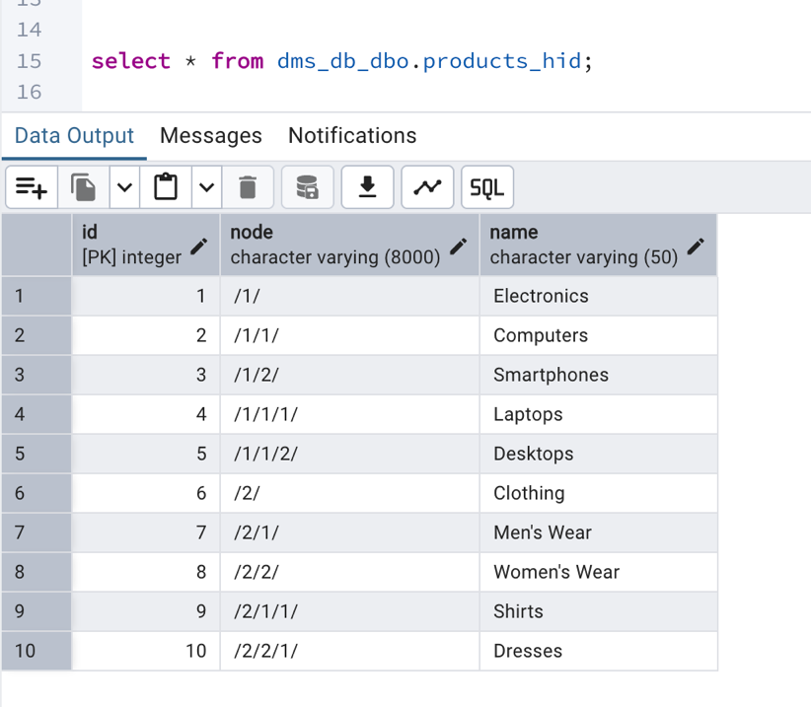
Task: Download results as file icon
Action: pos(368,187)
